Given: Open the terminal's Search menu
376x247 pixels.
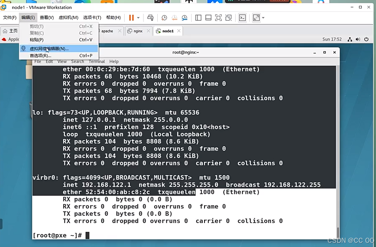Looking at the screenshot, I should pos(77,61).
